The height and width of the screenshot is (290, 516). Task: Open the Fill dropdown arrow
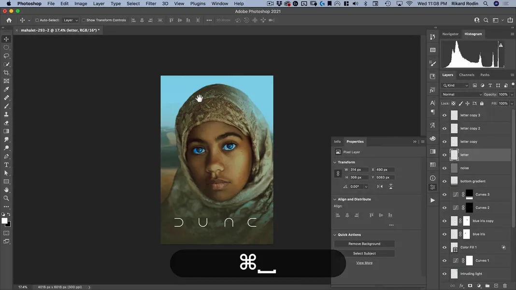tap(512, 104)
